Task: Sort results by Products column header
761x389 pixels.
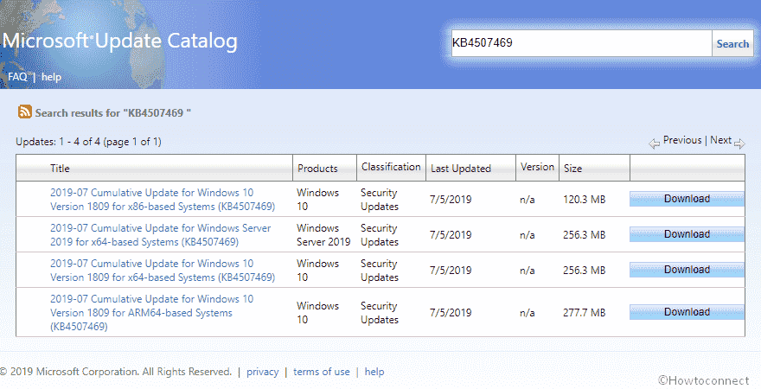Action: tap(317, 169)
